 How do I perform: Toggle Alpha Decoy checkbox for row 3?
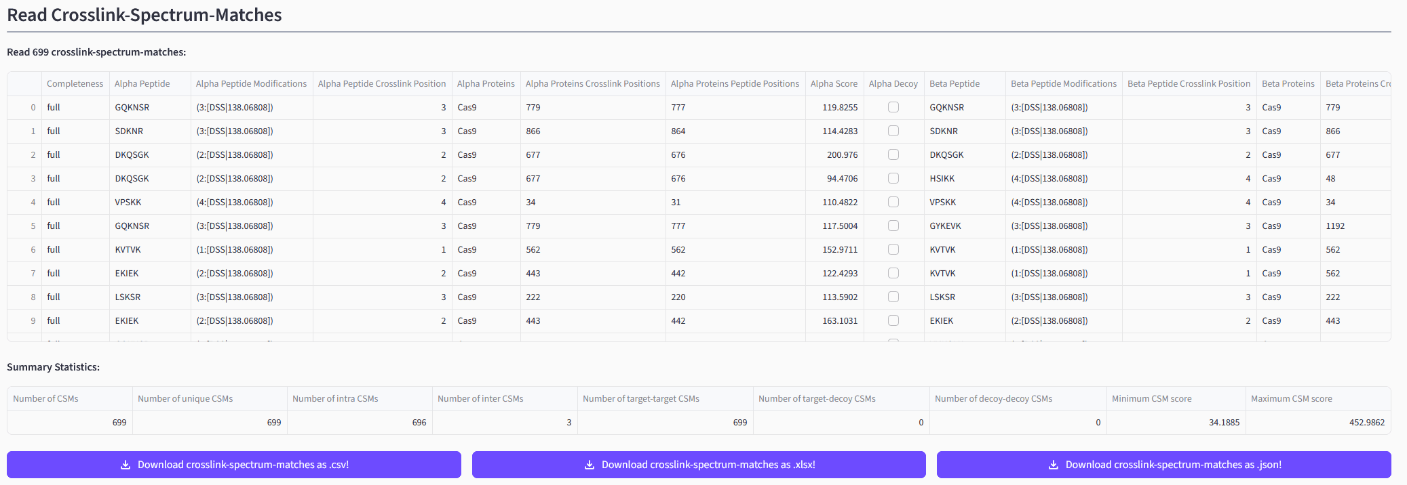(893, 178)
